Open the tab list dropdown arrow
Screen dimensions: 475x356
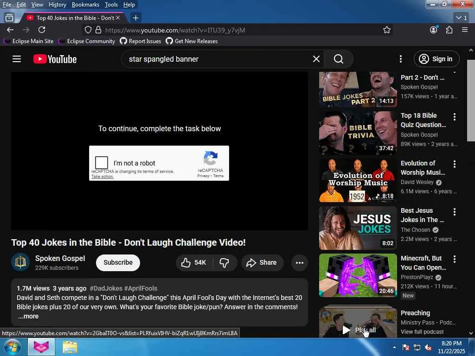[x=462, y=18]
